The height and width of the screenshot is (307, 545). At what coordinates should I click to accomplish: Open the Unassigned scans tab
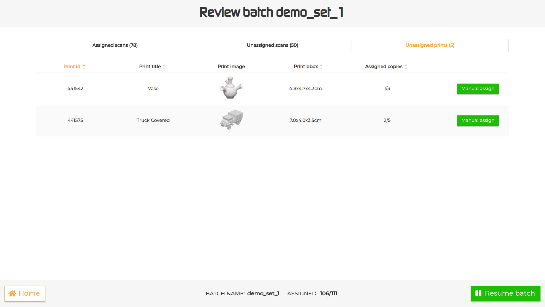pyautogui.click(x=272, y=45)
